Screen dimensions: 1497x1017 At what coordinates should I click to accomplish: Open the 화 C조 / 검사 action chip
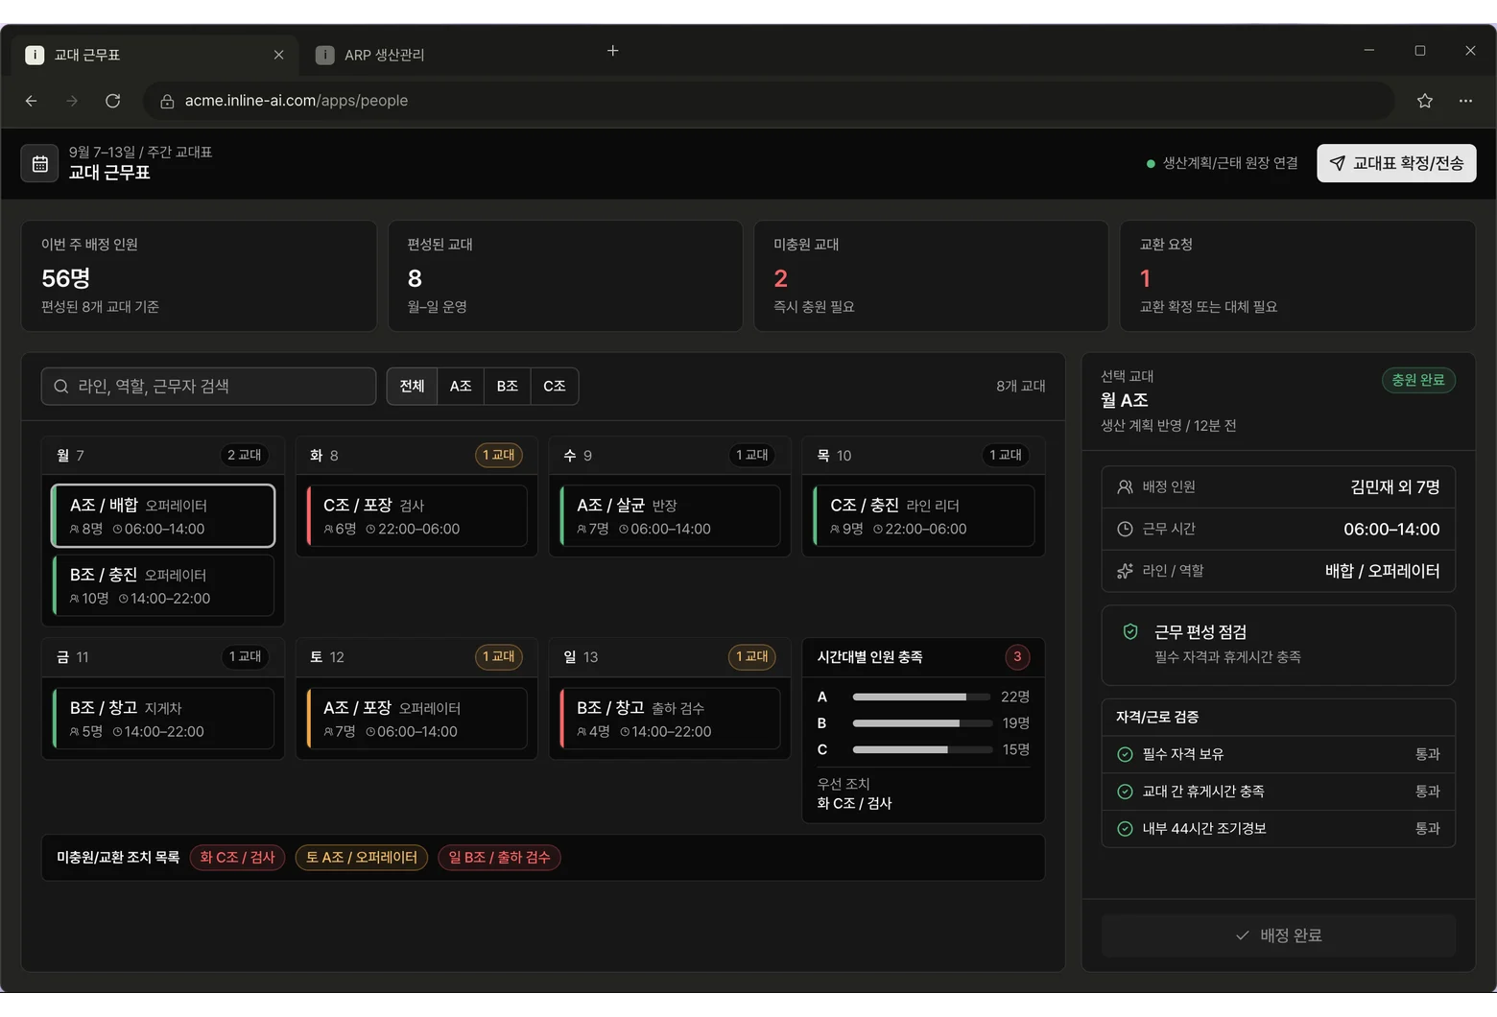[x=237, y=857]
